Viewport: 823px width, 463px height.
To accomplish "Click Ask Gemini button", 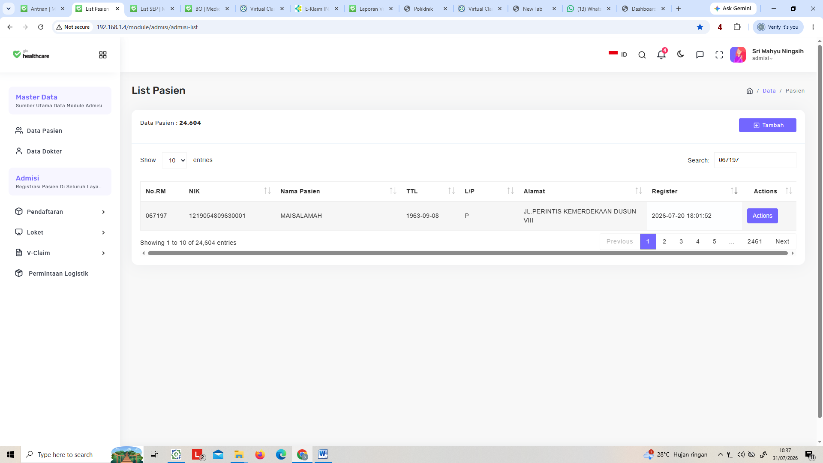I will (x=733, y=9).
